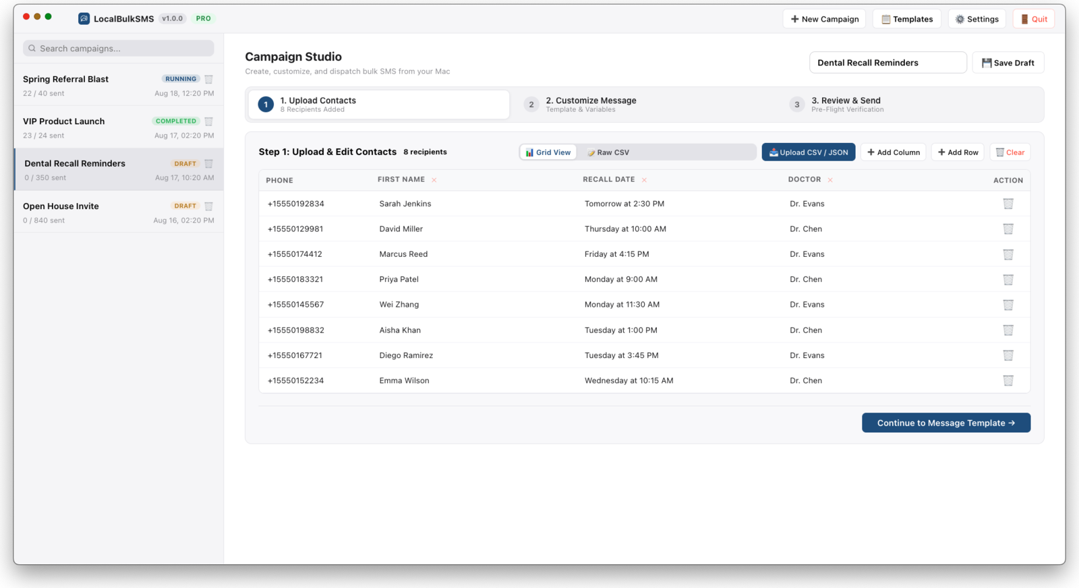
Task: Add a new row to the contacts
Action: point(958,152)
